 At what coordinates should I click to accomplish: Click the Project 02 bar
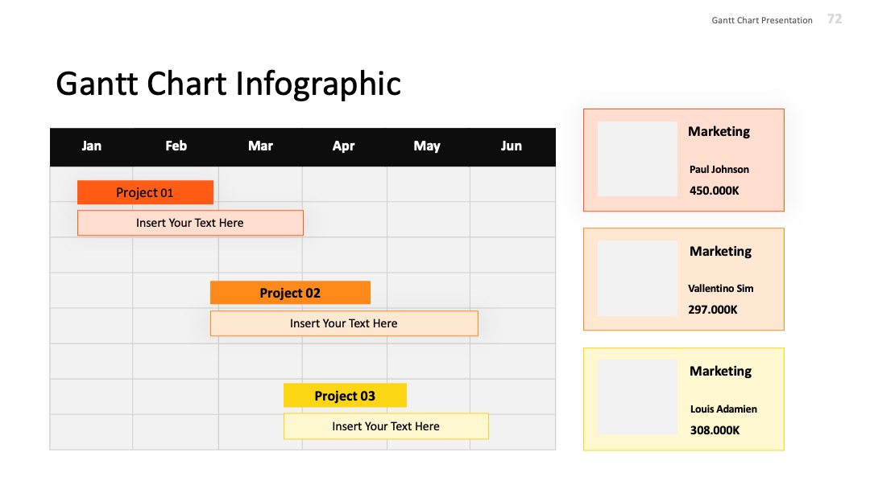click(x=290, y=293)
